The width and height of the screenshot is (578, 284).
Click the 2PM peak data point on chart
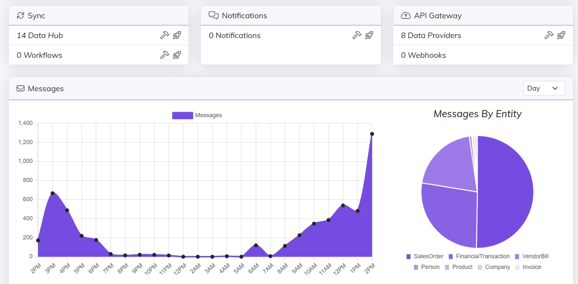(x=372, y=134)
